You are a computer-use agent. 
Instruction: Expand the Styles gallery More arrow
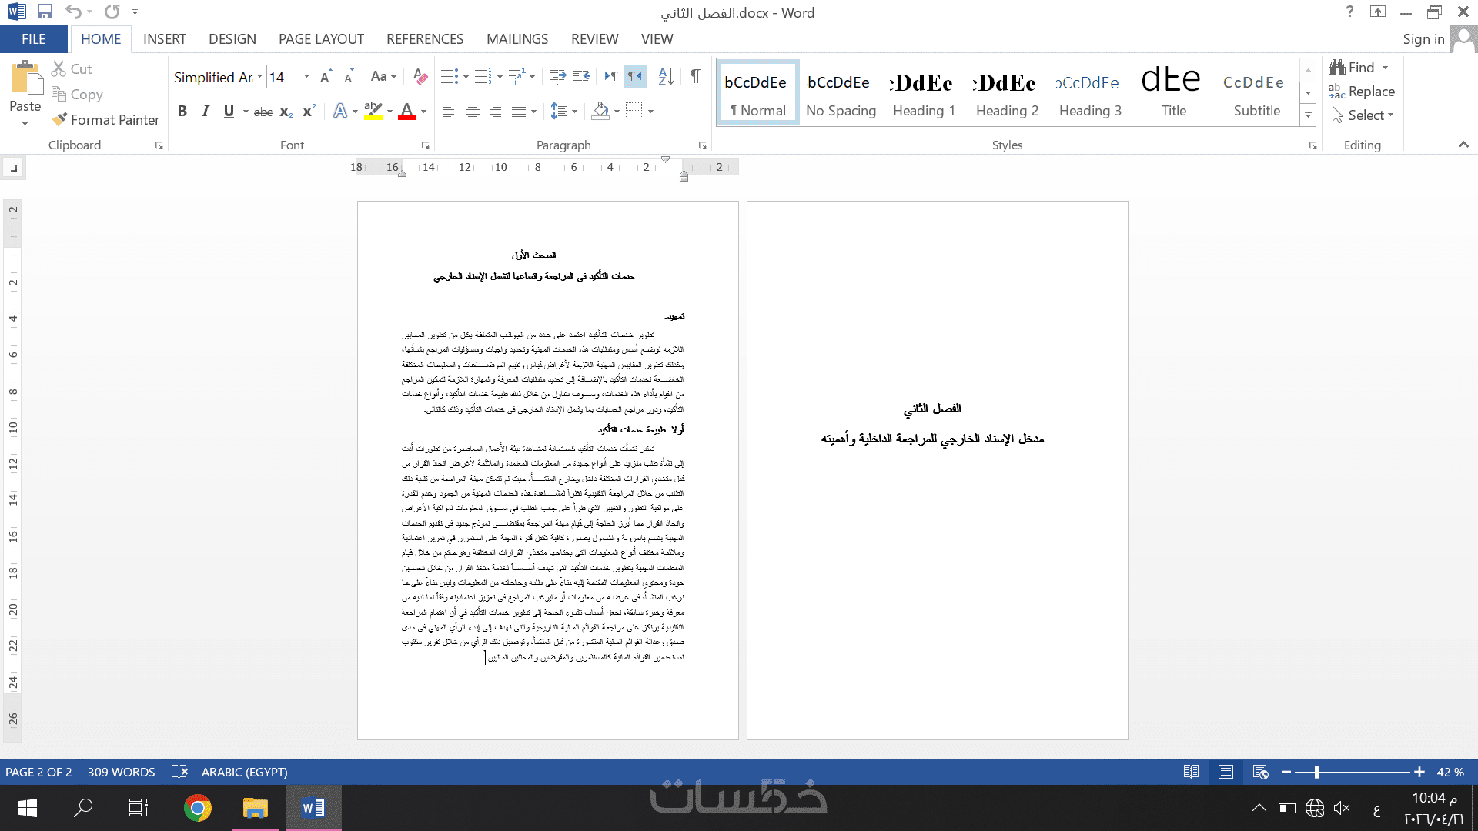click(x=1308, y=115)
